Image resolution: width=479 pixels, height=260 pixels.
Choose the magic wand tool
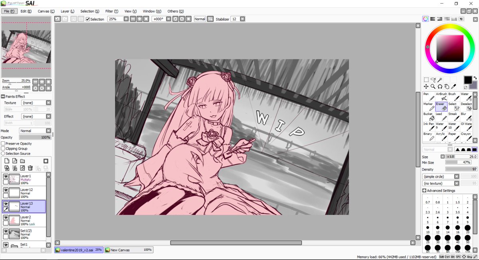click(439, 80)
